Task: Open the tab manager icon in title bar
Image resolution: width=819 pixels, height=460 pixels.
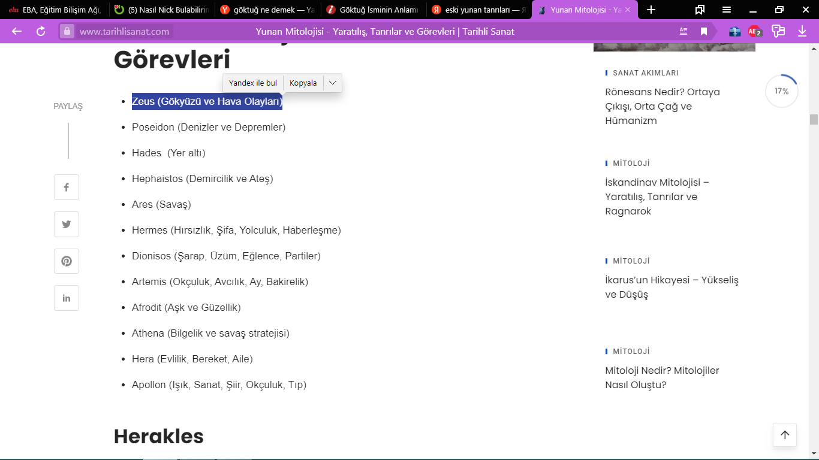Action: point(700,10)
